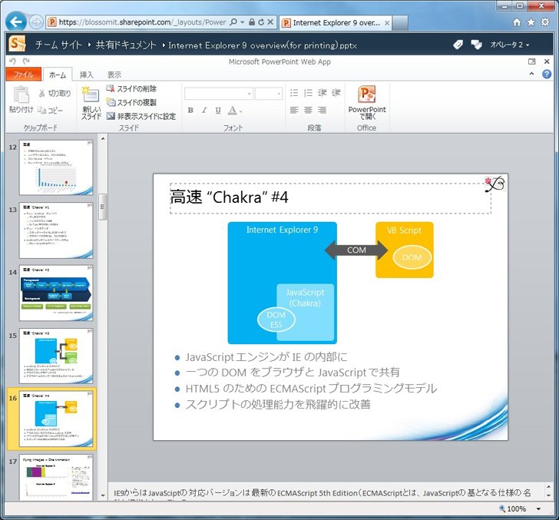
Task: Select slide 15 thumbnail
Action: (56, 356)
